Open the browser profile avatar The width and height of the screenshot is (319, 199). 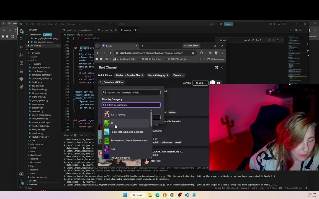click(216, 53)
